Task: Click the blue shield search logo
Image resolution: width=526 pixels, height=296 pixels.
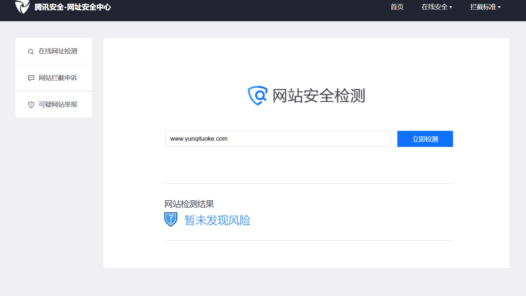Action: 257,96
